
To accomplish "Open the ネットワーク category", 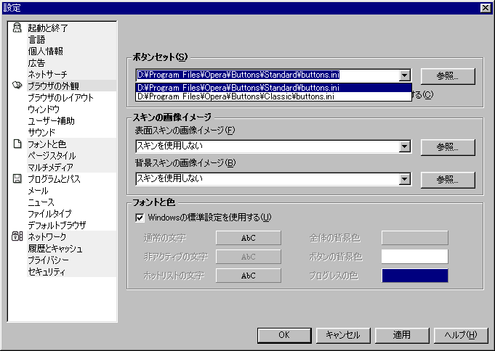I will [x=47, y=236].
